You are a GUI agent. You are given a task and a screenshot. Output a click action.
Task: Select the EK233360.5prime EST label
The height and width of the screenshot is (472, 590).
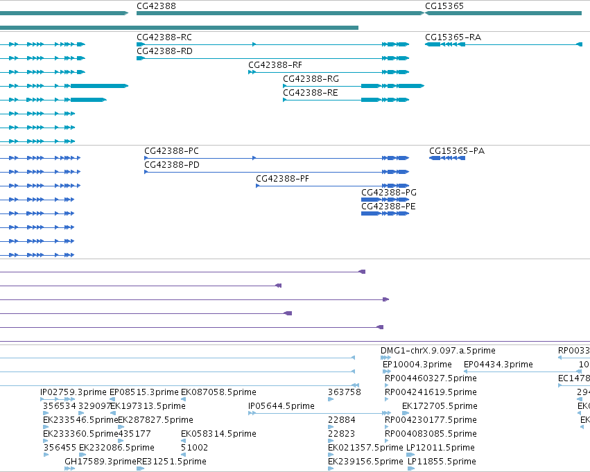click(80, 434)
